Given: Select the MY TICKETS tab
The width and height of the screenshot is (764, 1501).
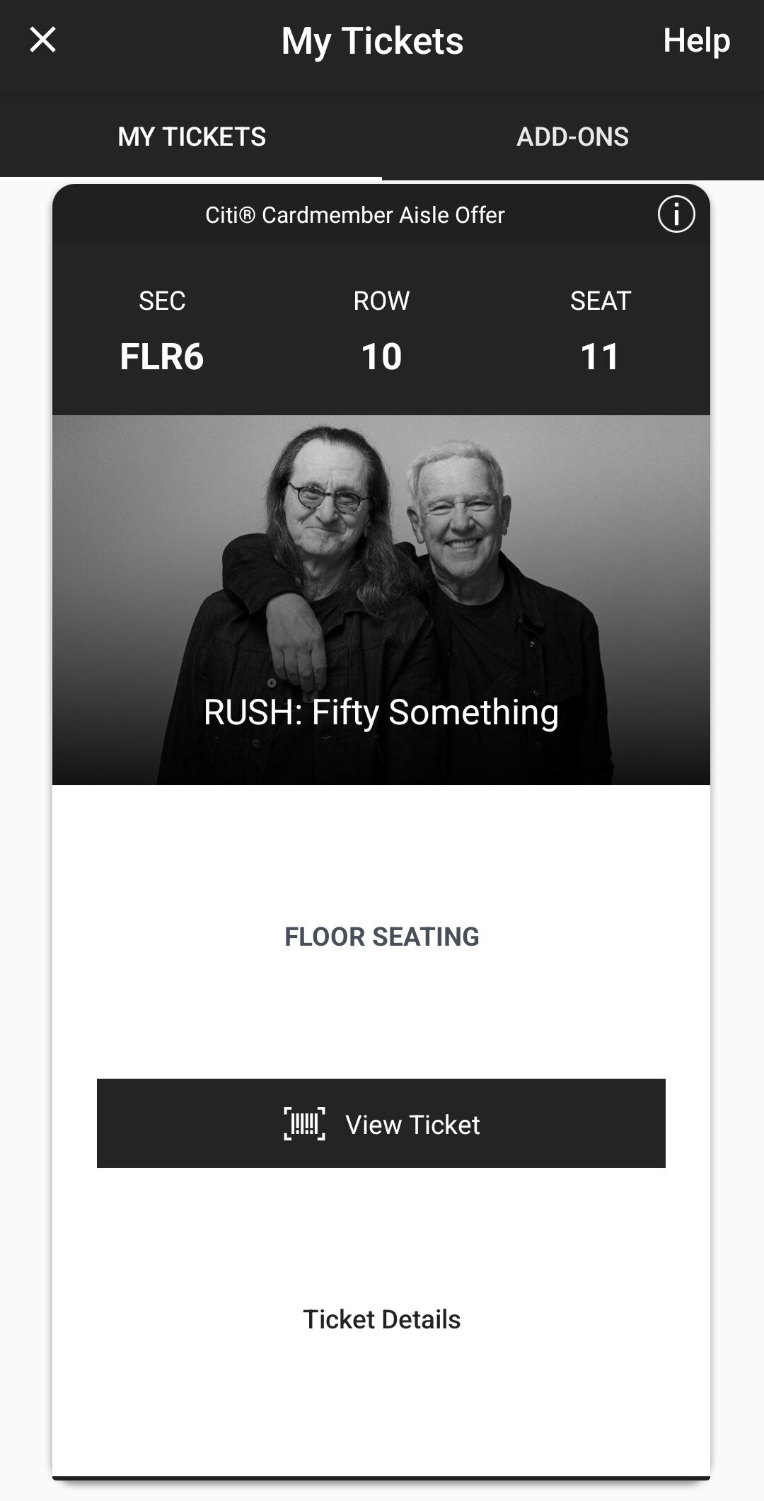Looking at the screenshot, I should 192,137.
